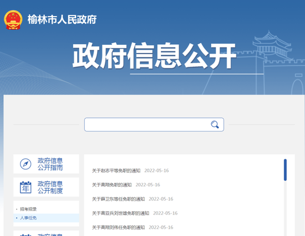Select 招考招录 in the sidebar

click(28, 209)
